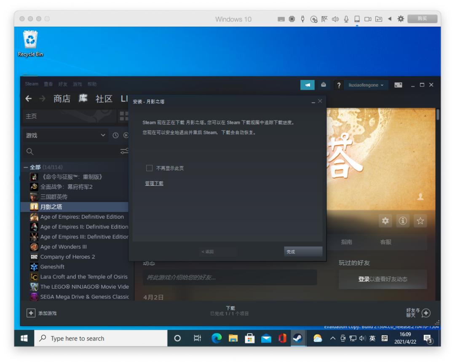Open the 游戏 menu in menu bar

pyautogui.click(x=77, y=84)
